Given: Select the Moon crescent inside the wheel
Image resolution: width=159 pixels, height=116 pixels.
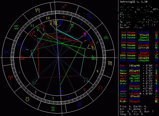Looking at the screenshot, I should coord(23,48).
